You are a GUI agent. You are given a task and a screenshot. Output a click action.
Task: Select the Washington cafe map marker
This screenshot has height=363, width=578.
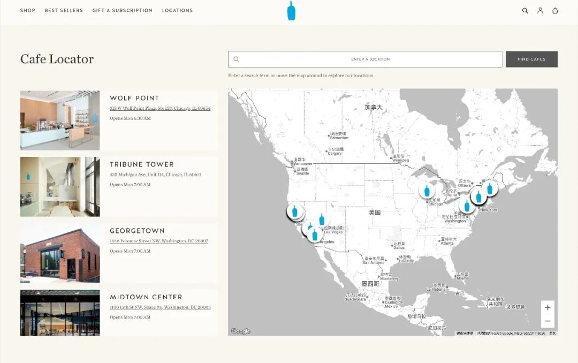pyautogui.click(x=467, y=206)
